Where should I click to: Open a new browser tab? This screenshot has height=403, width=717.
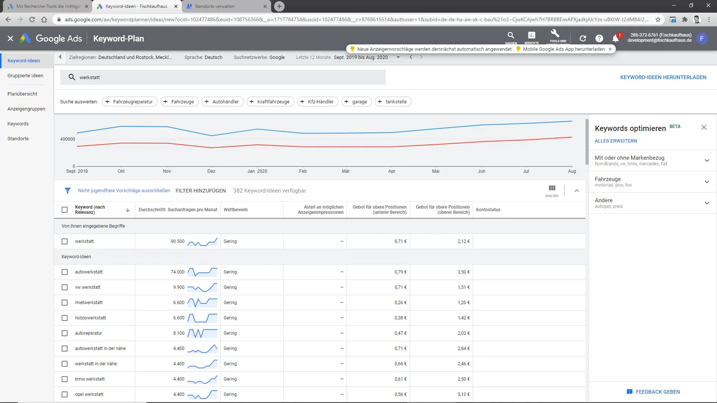[279, 6]
